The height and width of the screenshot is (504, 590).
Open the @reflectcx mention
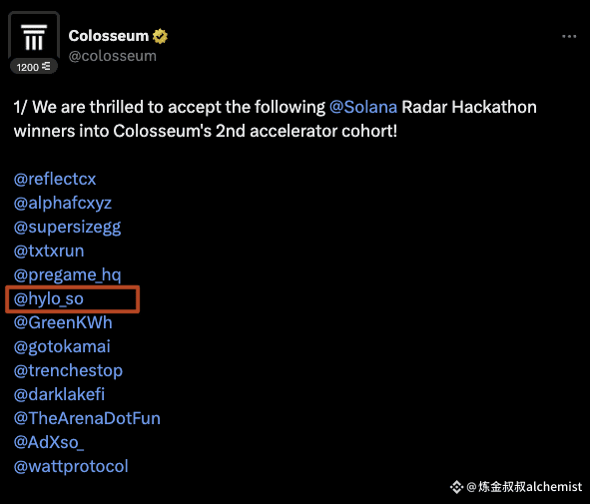pos(55,179)
